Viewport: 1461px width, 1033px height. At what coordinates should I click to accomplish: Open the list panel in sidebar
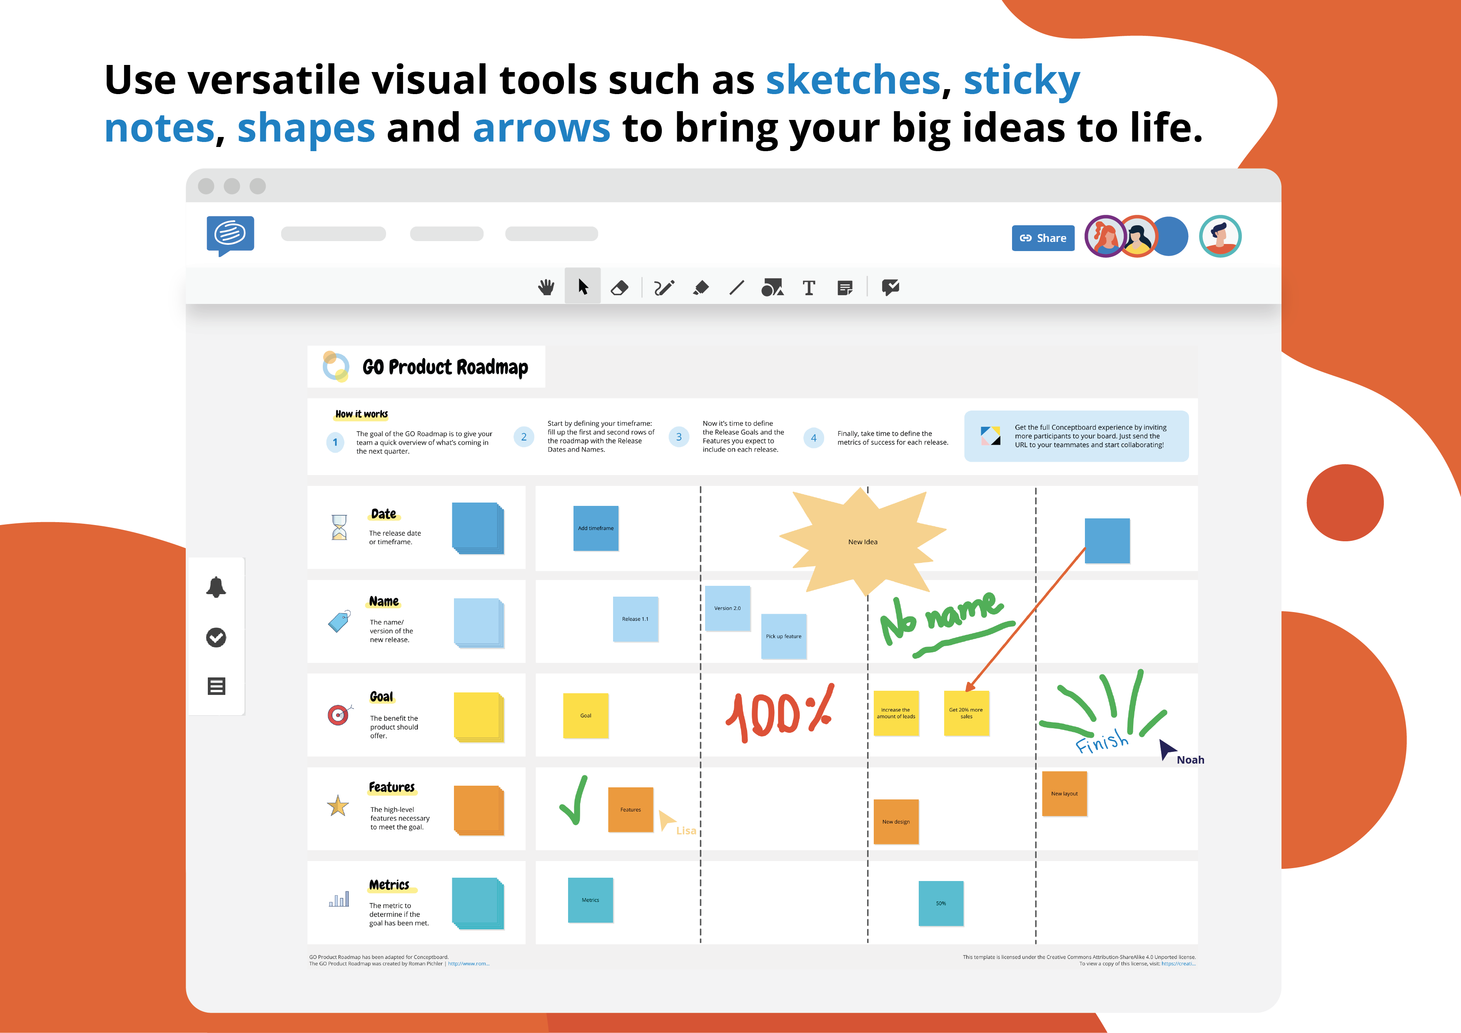click(216, 686)
